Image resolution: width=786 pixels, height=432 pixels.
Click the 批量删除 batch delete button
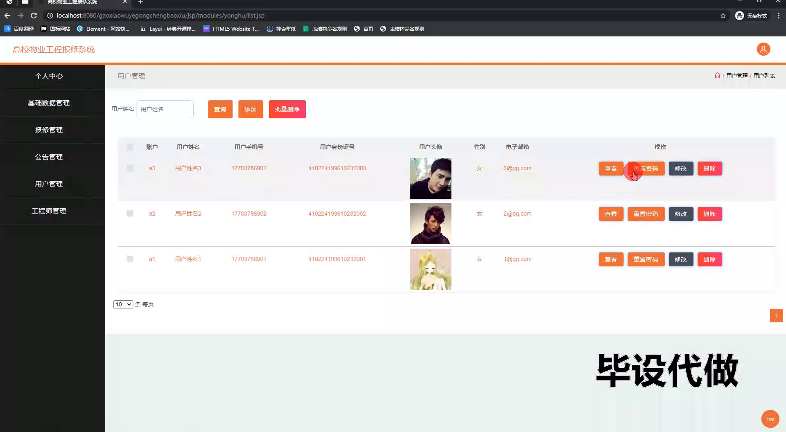(x=287, y=109)
